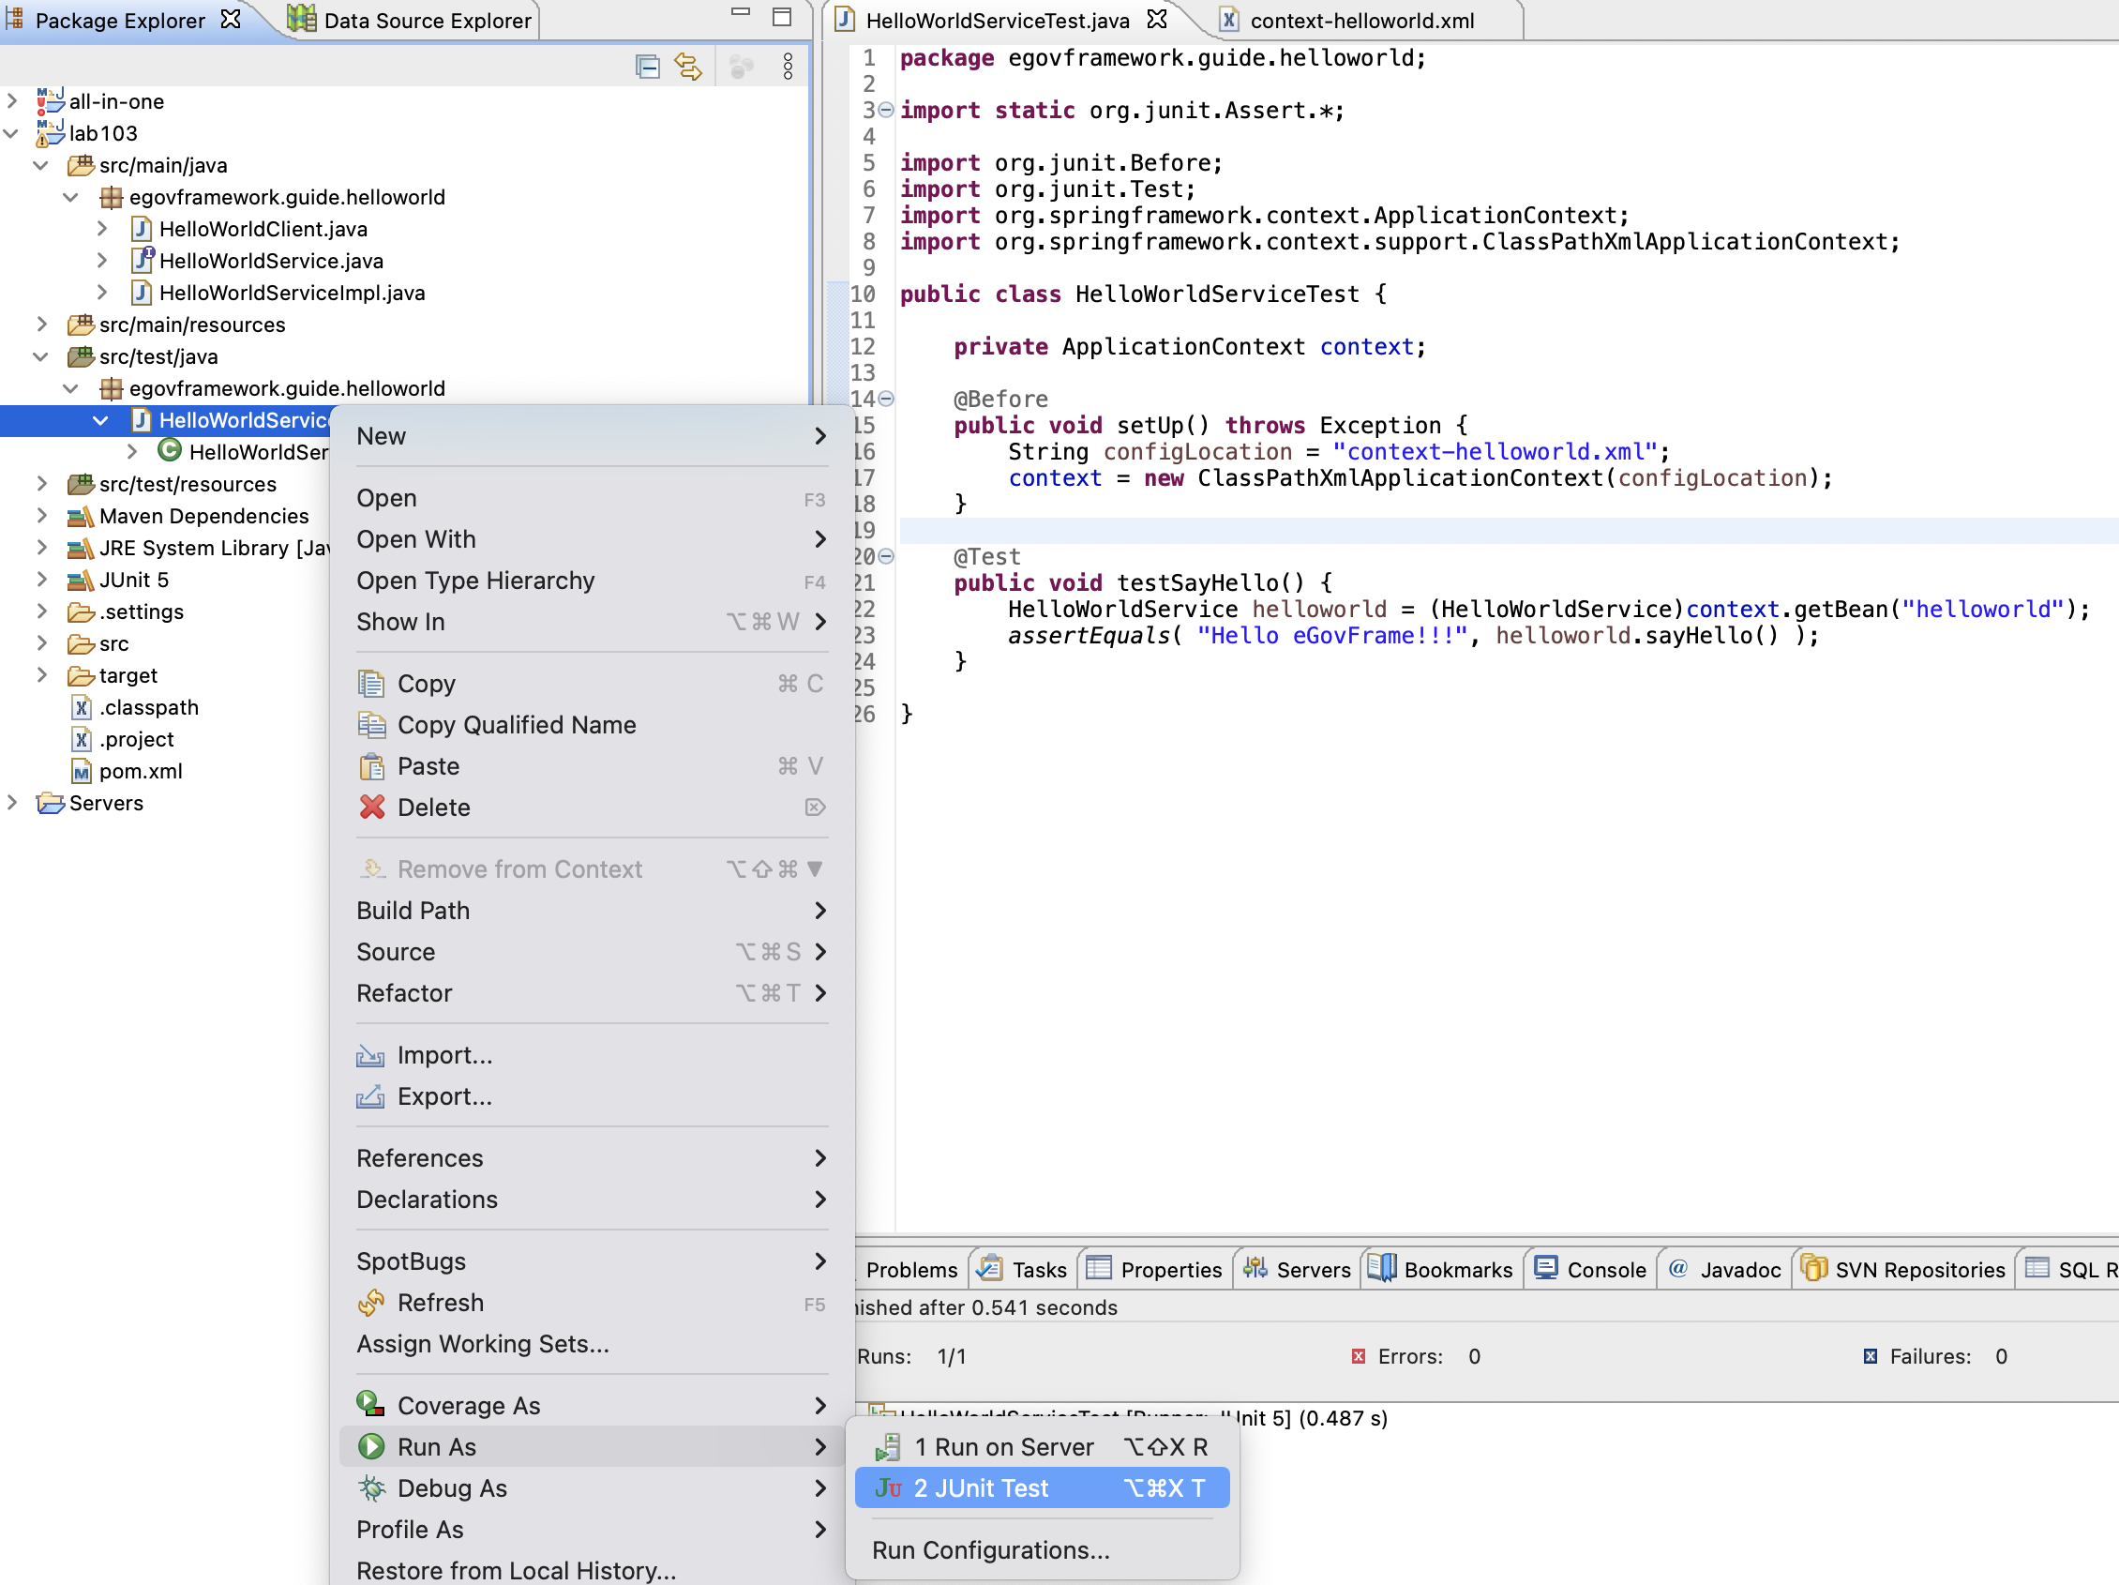Screen dimensions: 2119x1585
Task: Click the Paste clipboard icon
Action: (x=371, y=765)
